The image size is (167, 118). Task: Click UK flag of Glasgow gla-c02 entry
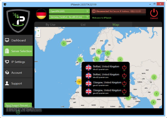click(x=88, y=92)
